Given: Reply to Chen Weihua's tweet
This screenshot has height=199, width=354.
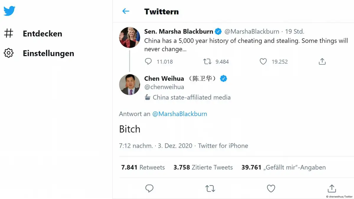Looking at the screenshot, I should [x=149, y=188].
